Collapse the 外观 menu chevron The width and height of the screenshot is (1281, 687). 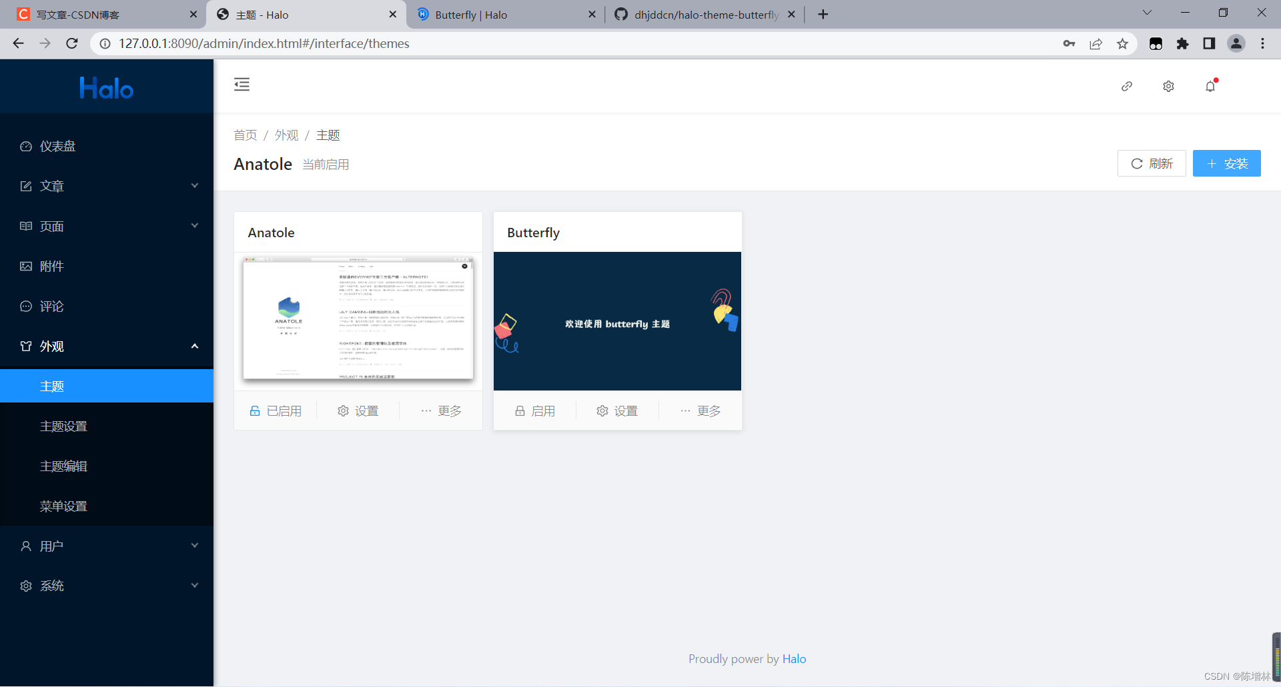point(195,346)
